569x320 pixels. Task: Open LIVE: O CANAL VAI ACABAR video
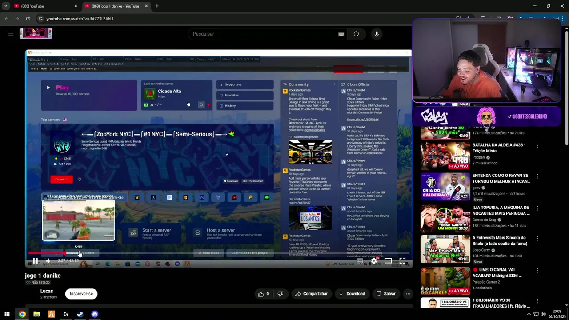[x=497, y=272]
